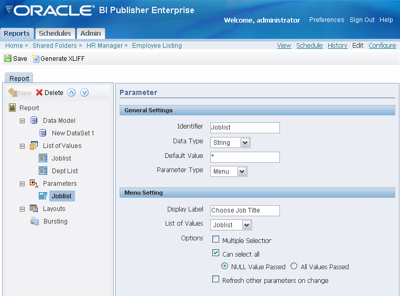Uncheck Can select all

(215, 253)
